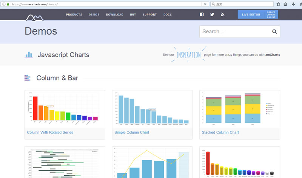Click the Simple Column Chart thumbnail
The height and width of the screenshot is (178, 302).
[x=152, y=109]
